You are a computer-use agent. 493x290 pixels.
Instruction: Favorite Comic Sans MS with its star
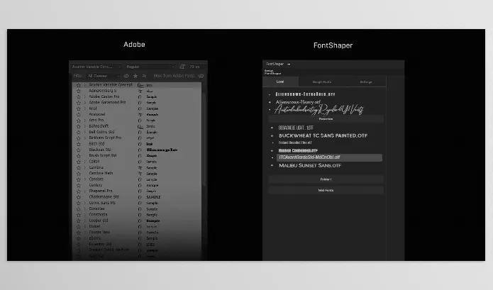coord(79,203)
